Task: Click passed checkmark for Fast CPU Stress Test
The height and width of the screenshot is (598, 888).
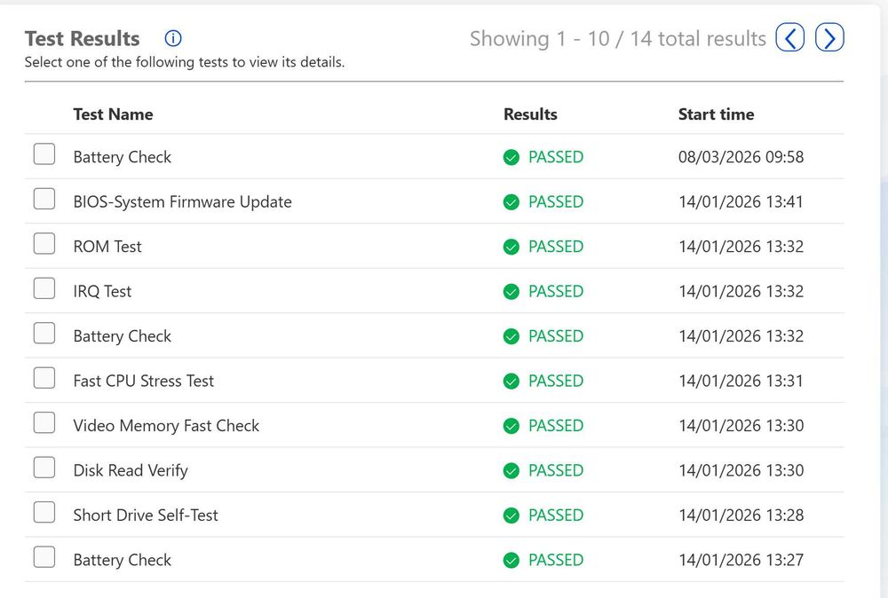Action: tap(511, 381)
